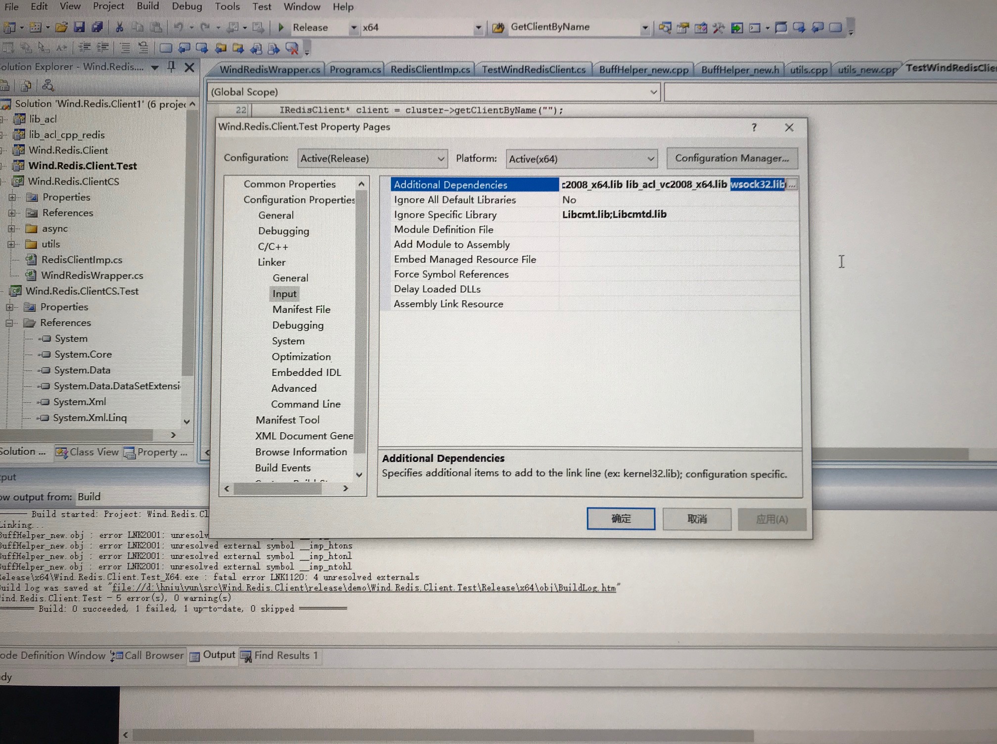Select the Input node under Linker
The image size is (997, 744).
click(284, 294)
